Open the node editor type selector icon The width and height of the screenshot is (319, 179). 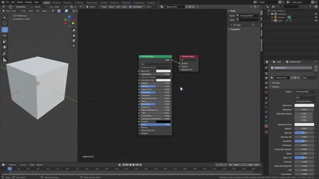tap(82, 6)
